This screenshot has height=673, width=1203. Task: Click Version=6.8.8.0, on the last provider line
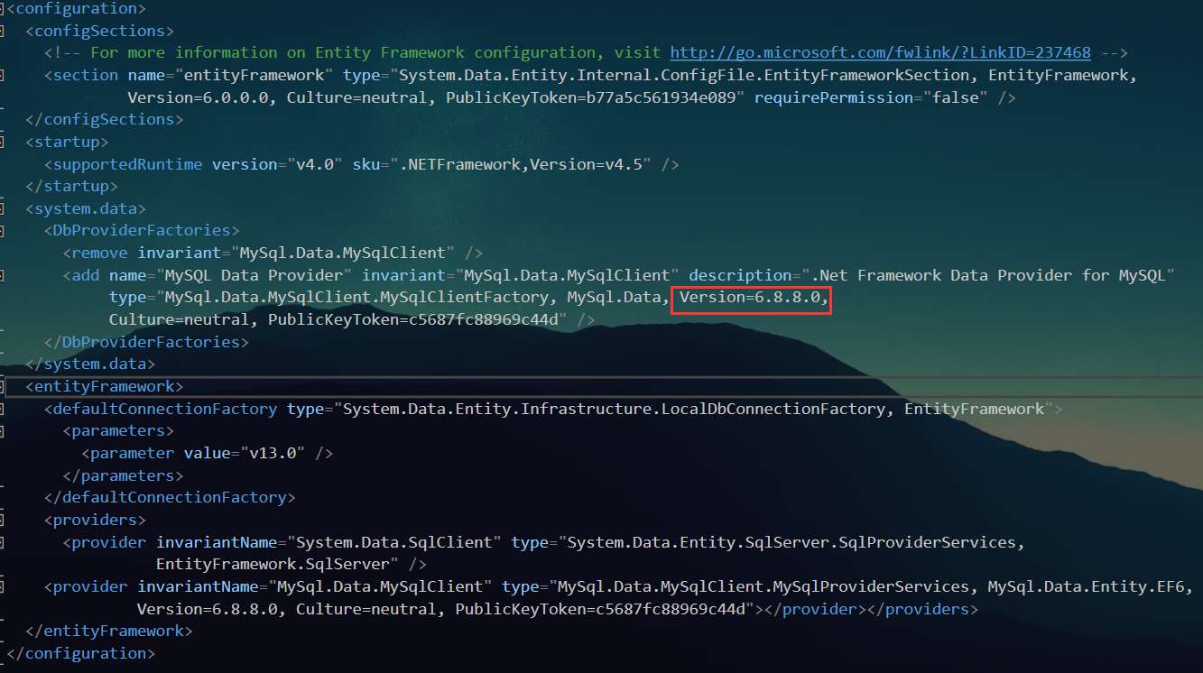click(x=212, y=609)
